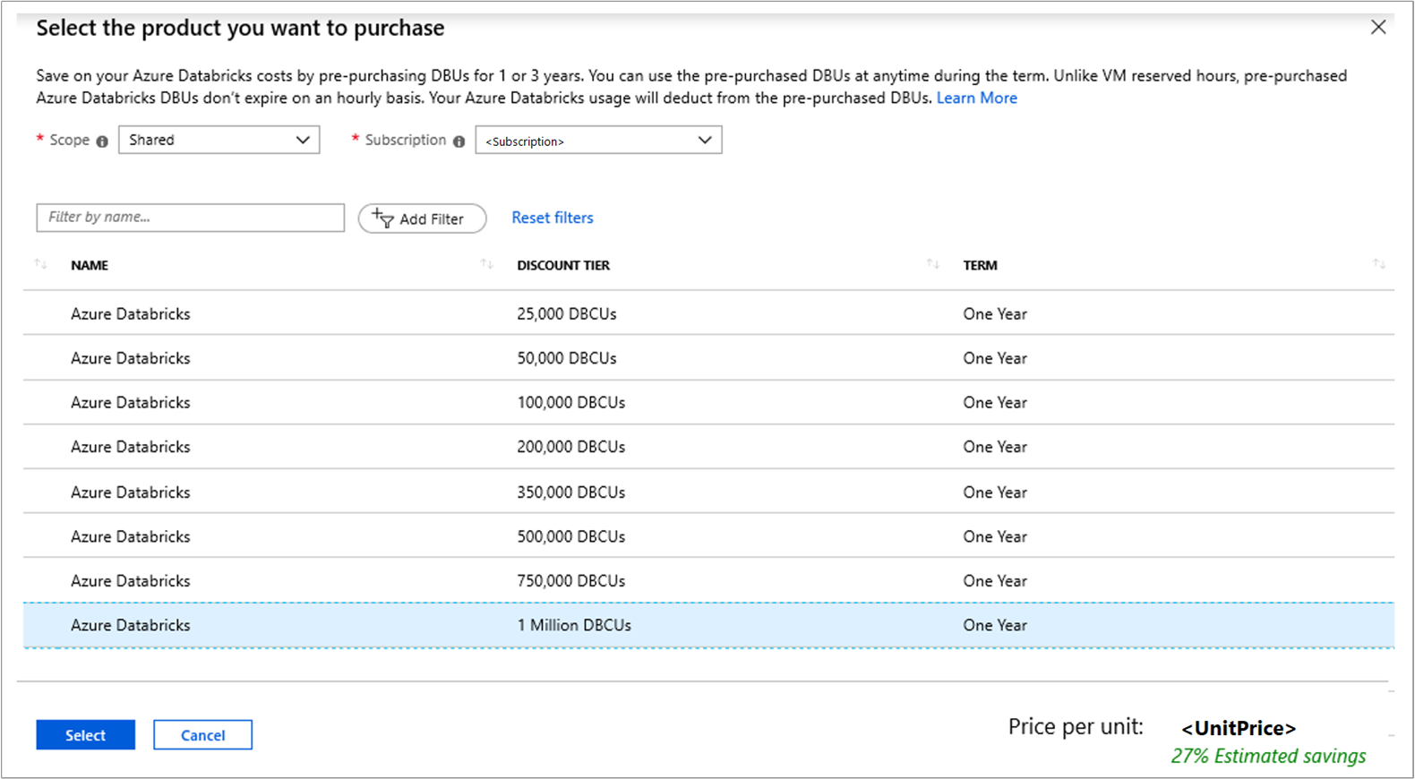
Task: Click sort arrows right of DISCOUNT TIER header
Action: [x=932, y=264]
